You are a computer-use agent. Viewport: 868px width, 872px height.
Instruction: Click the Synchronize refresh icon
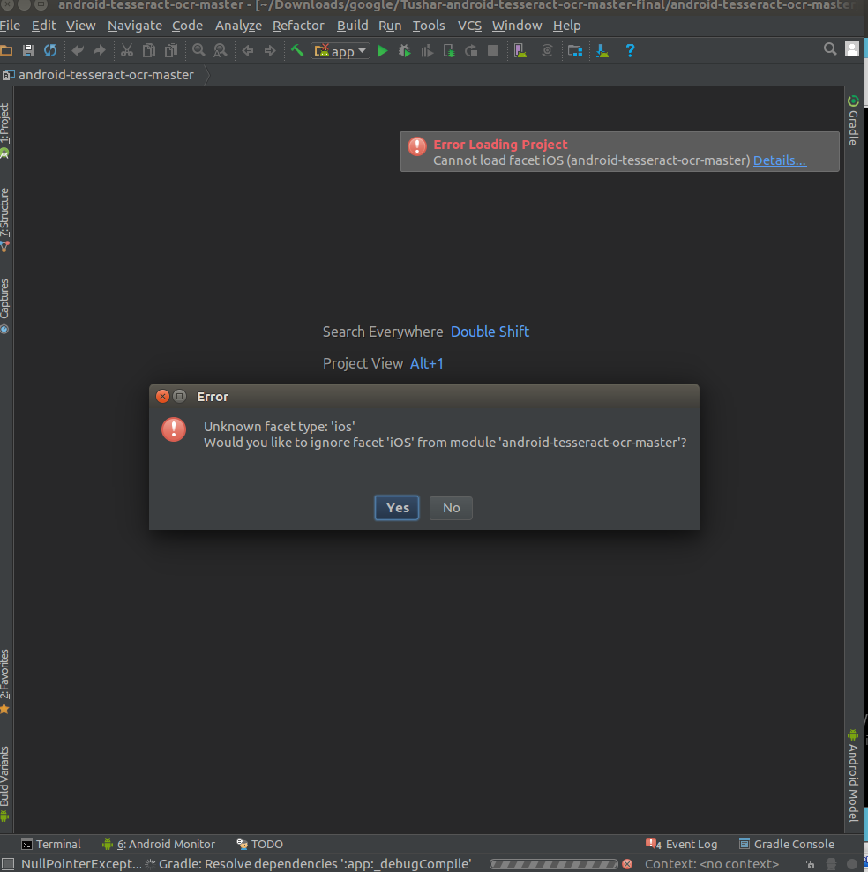click(x=50, y=50)
